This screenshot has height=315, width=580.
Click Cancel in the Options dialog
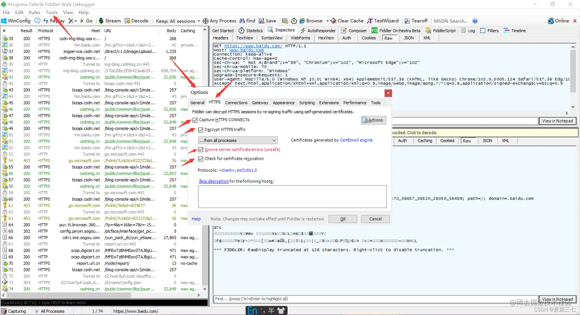375,219
